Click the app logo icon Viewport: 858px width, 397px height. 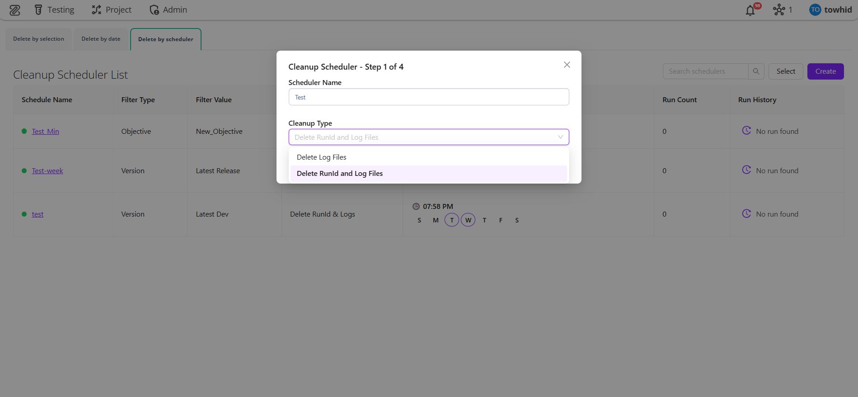(x=15, y=10)
